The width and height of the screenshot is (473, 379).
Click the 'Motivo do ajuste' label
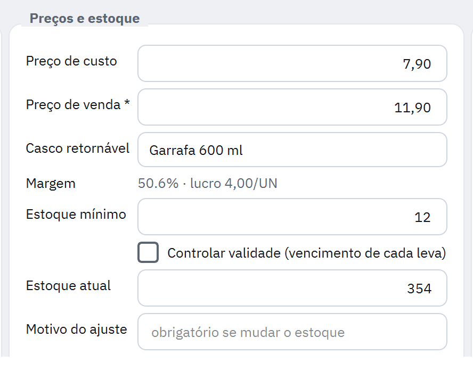tap(76, 329)
